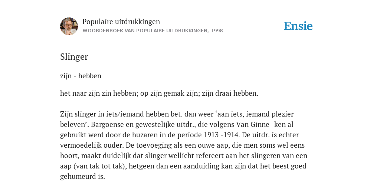Click the "Slinger" heading
The width and height of the screenshot is (380, 190).
tap(74, 57)
